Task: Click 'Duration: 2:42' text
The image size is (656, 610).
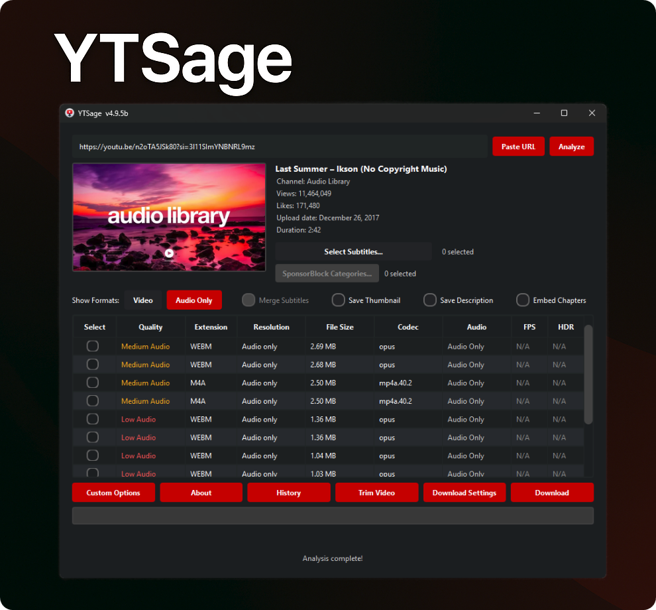Action: pos(298,230)
